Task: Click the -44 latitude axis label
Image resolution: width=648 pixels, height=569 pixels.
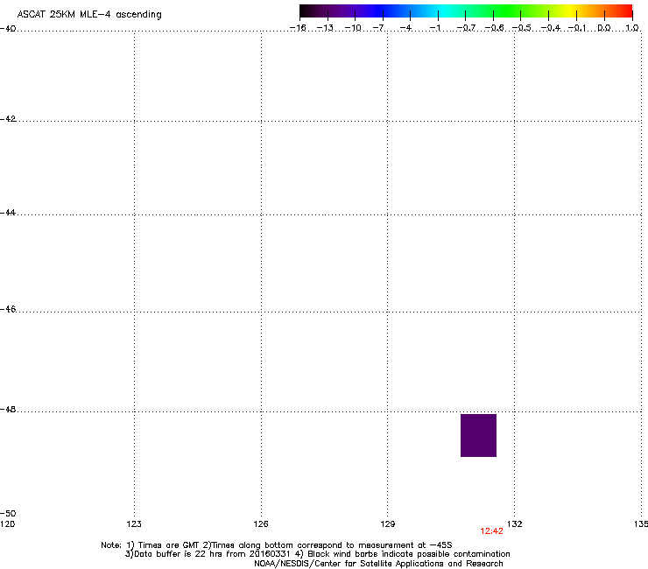Action: (8, 213)
